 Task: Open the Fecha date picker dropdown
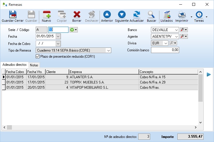(x=58, y=37)
